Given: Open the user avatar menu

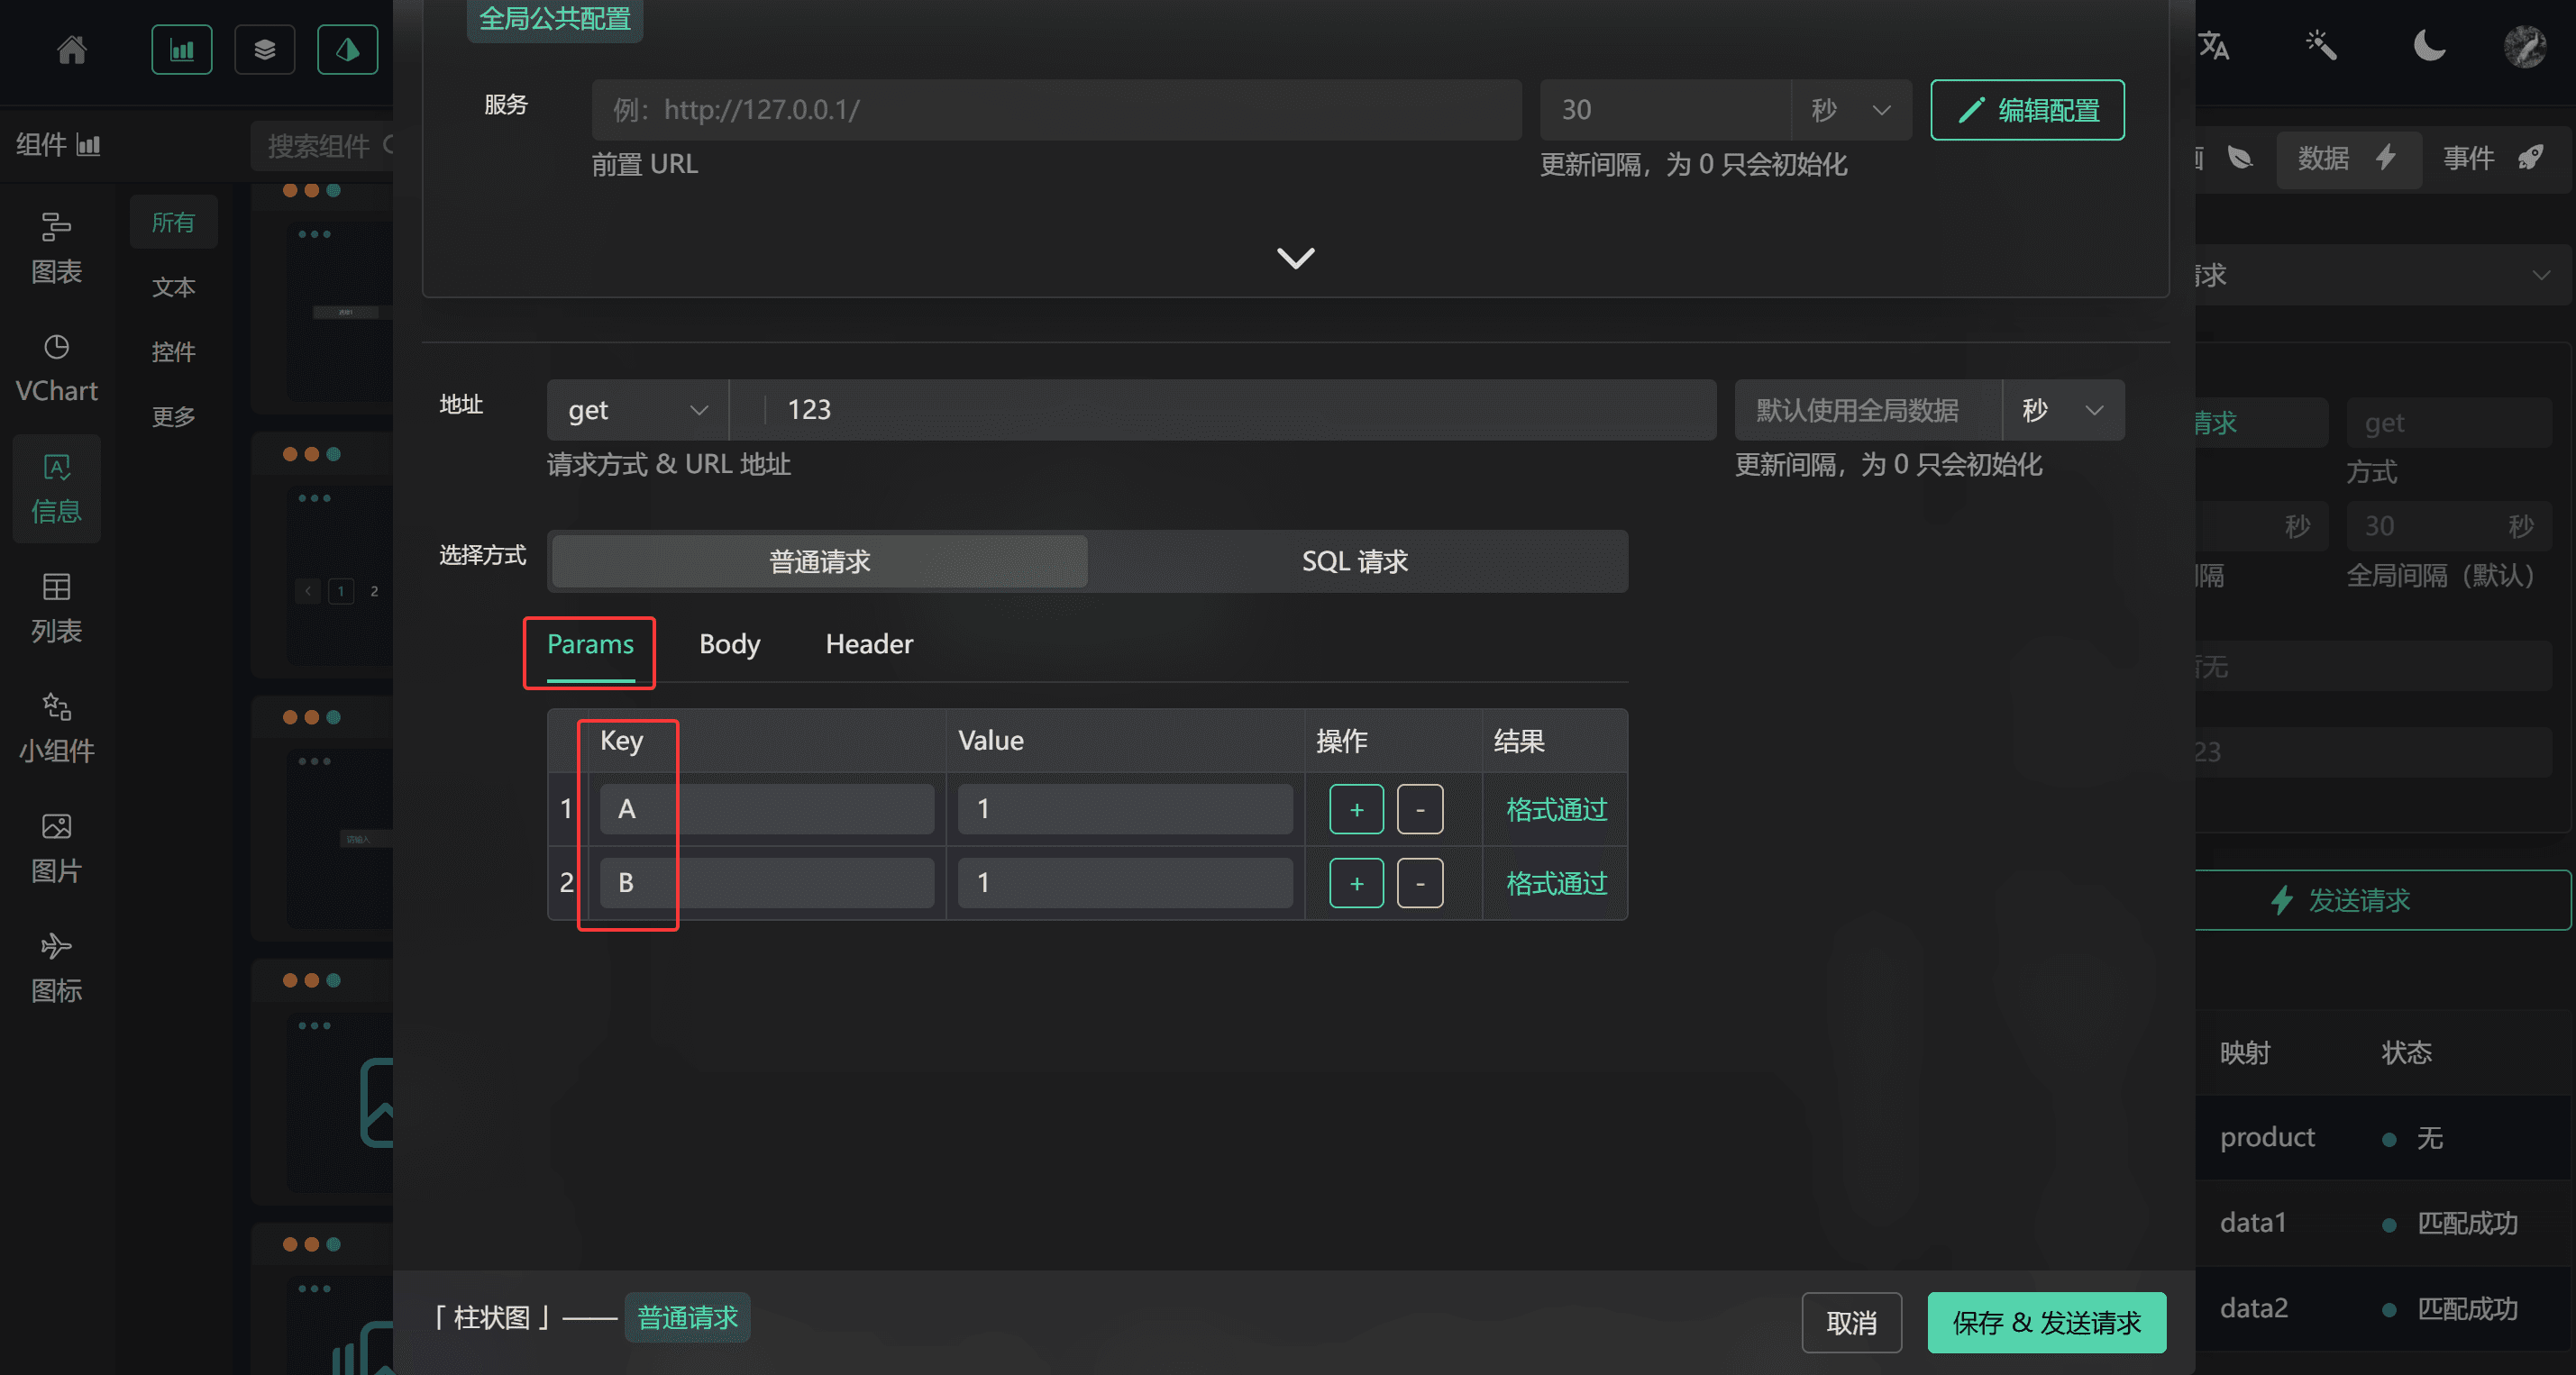Looking at the screenshot, I should click(2524, 46).
